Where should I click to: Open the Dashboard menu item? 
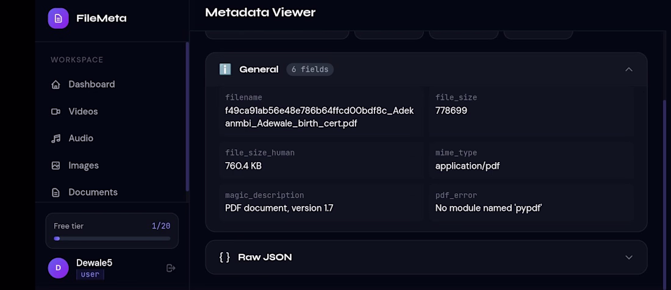pos(91,85)
